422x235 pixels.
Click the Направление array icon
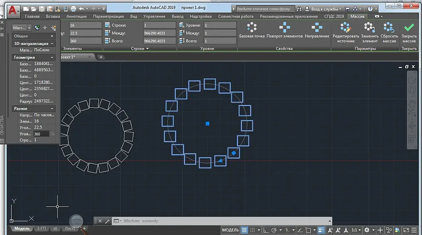(x=317, y=27)
